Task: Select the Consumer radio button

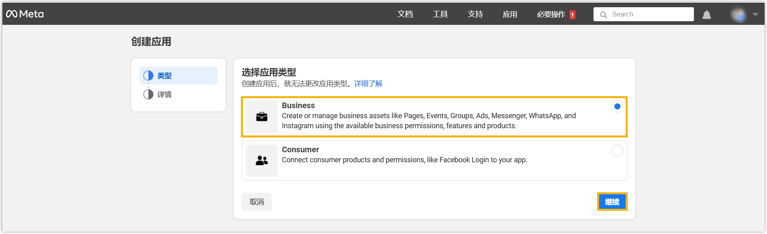Action: pyautogui.click(x=617, y=151)
